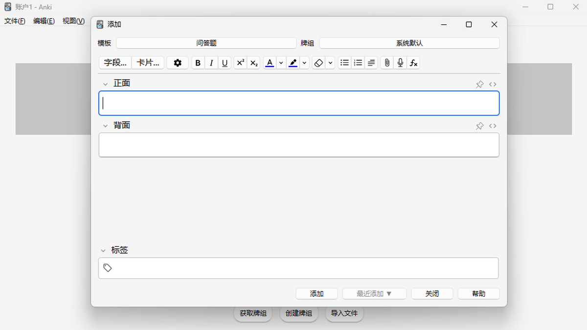
Task: Insert an unordered bullet list
Action: [345, 63]
